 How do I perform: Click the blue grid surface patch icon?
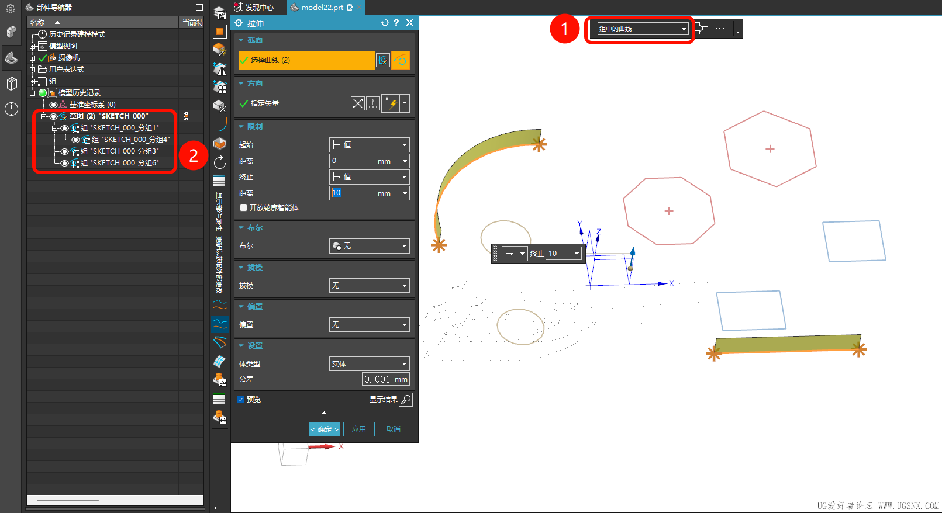[220, 361]
